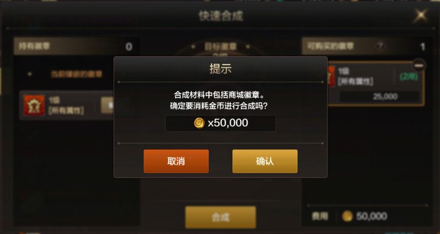This screenshot has width=440, height=234.
Task: Click the 25,000 price field on emblem card
Action: [379, 97]
